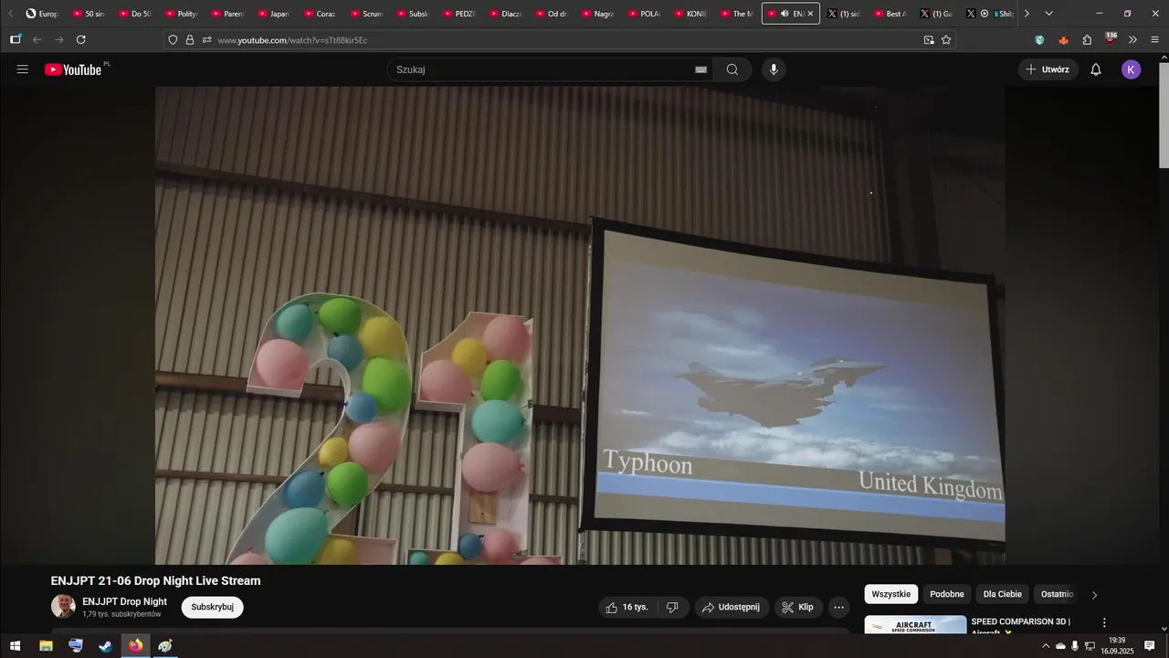Like the video with thumbs up
Screen dimensions: 1169x658
tap(627, 607)
